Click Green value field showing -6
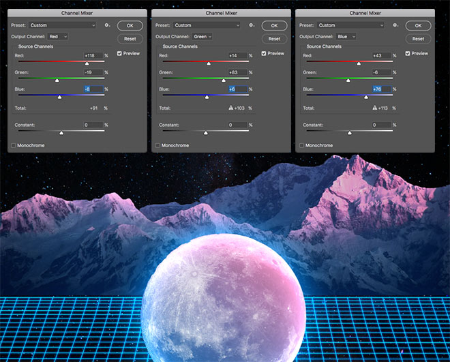450x362 pixels. 382,72
